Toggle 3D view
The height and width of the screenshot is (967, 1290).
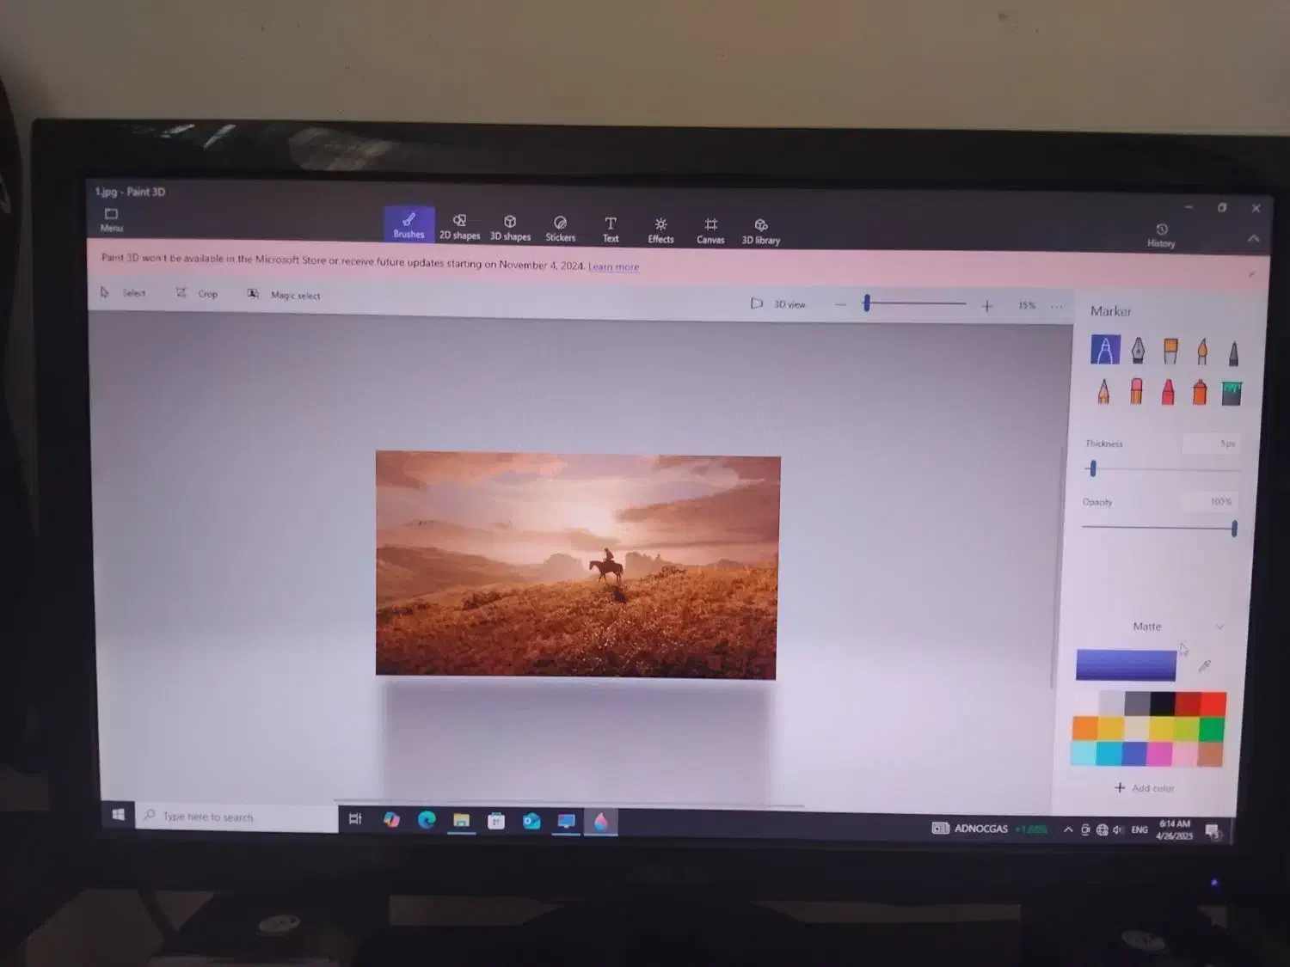(778, 303)
